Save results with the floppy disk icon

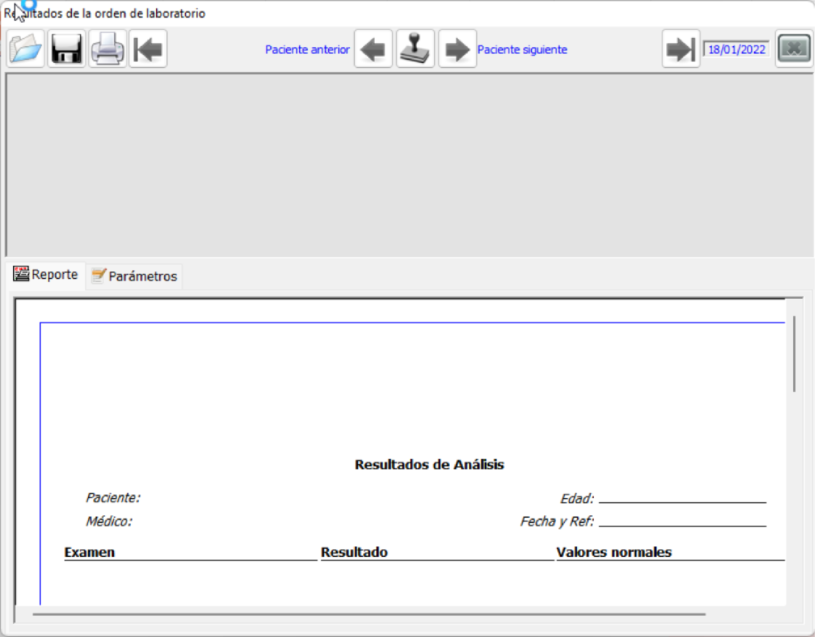click(67, 49)
